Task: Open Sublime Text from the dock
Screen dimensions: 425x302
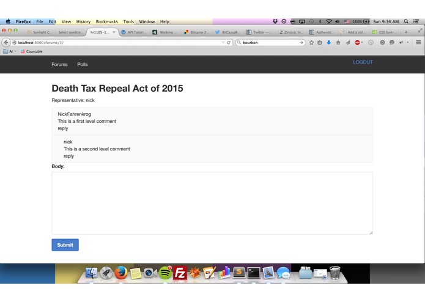Action: pyautogui.click(x=238, y=273)
